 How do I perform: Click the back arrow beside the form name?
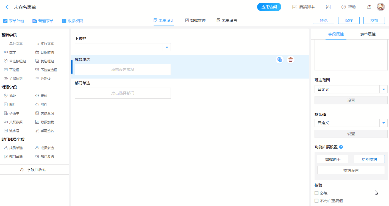click(x=7, y=7)
